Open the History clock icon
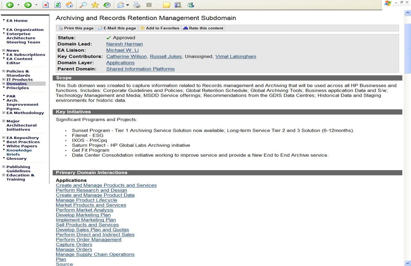Image resolution: width=411 pixels, height=266 pixels. tap(107, 5)
